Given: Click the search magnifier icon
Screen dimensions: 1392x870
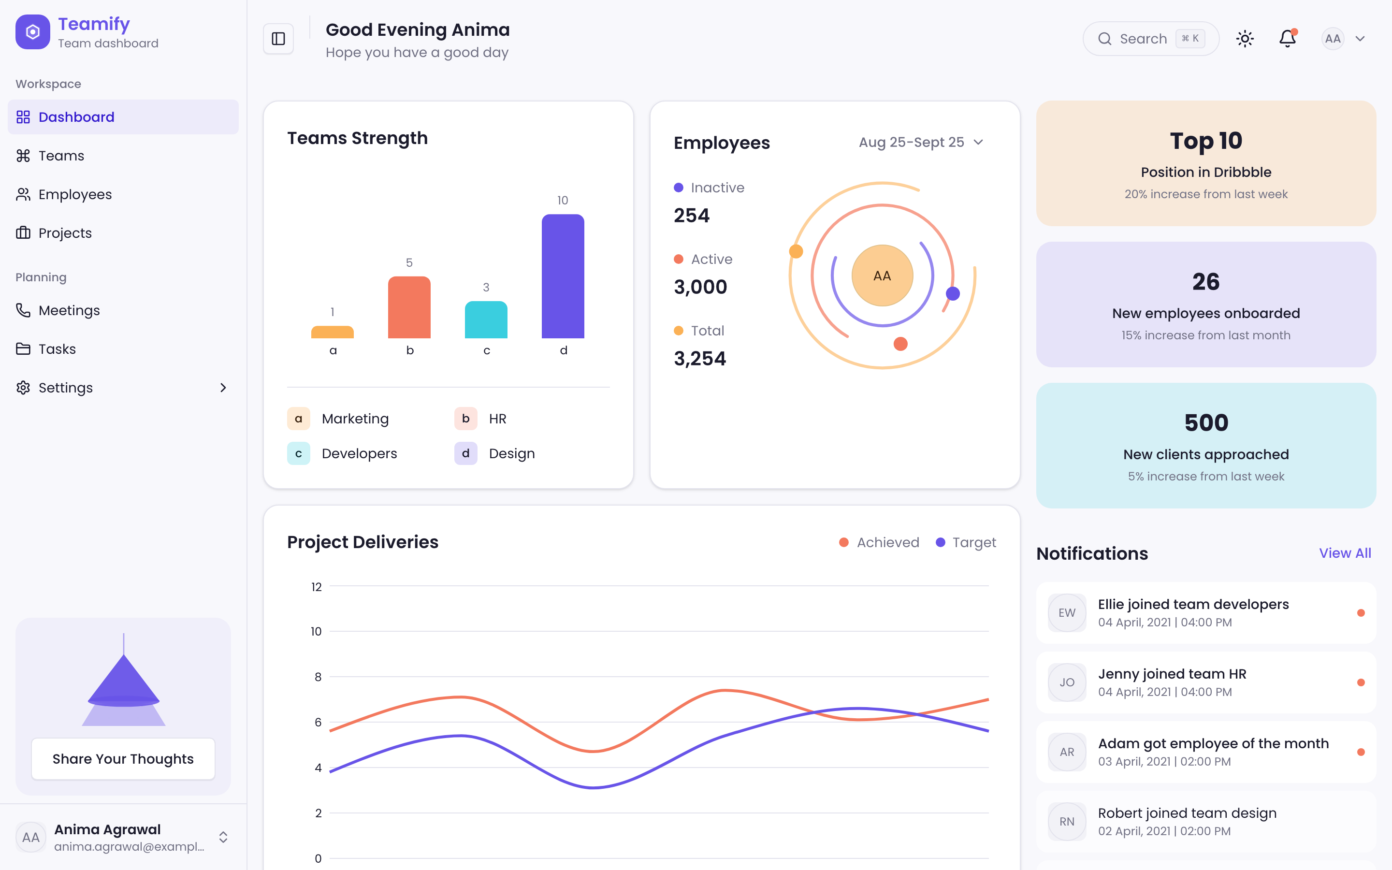Looking at the screenshot, I should click(1104, 39).
